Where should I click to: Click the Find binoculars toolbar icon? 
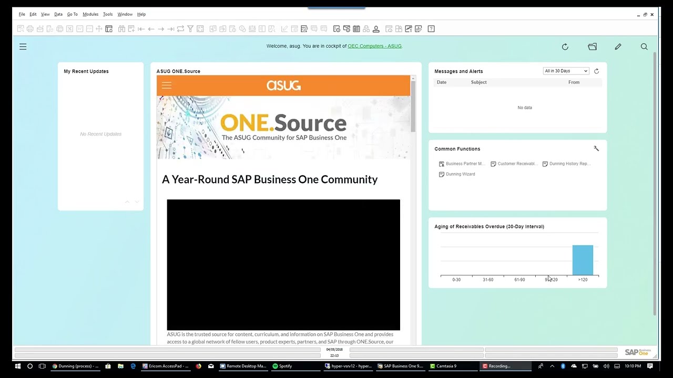tap(121, 29)
